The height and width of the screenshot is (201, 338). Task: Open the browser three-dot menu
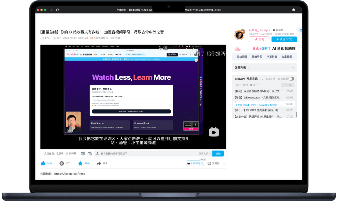[x=301, y=10]
